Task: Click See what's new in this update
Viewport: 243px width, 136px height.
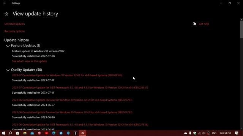Action: point(30,61)
